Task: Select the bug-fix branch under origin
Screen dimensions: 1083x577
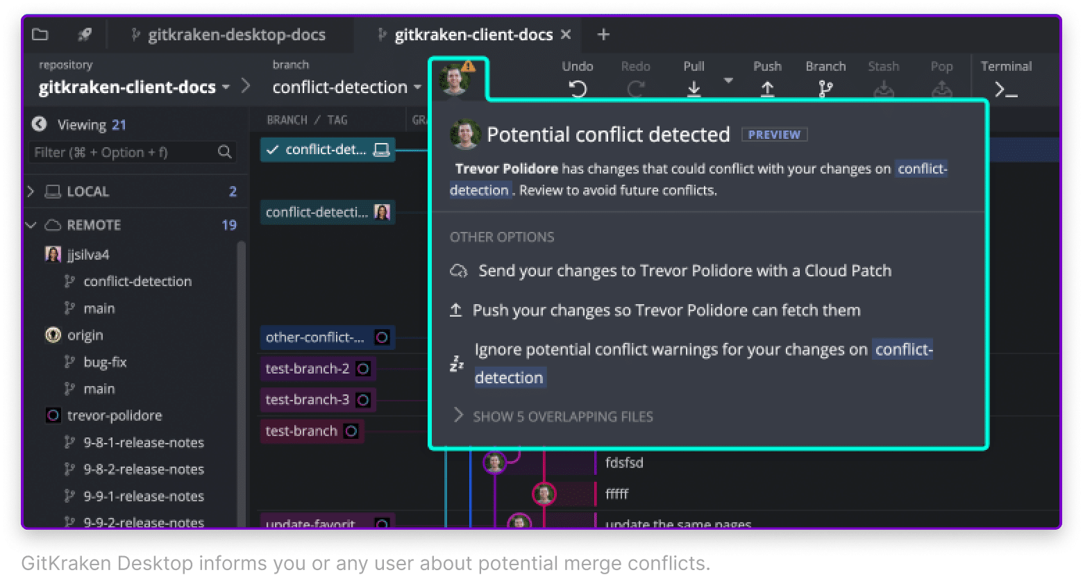Action: pos(105,362)
